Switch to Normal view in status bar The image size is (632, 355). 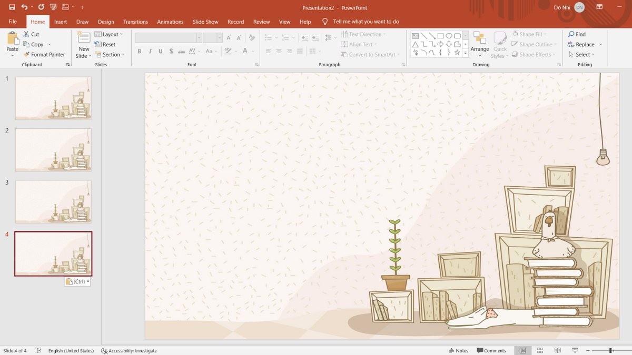tap(522, 351)
